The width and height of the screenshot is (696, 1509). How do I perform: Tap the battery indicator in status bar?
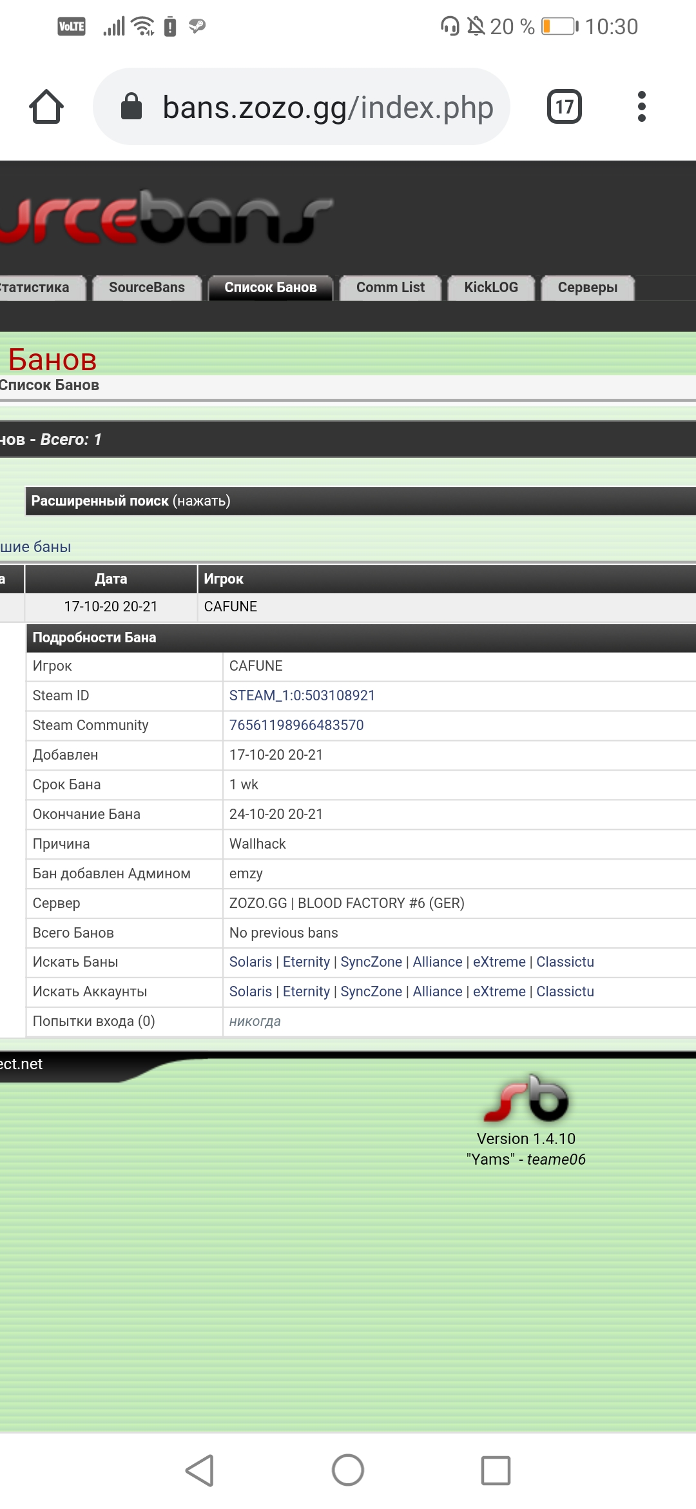coord(559,26)
